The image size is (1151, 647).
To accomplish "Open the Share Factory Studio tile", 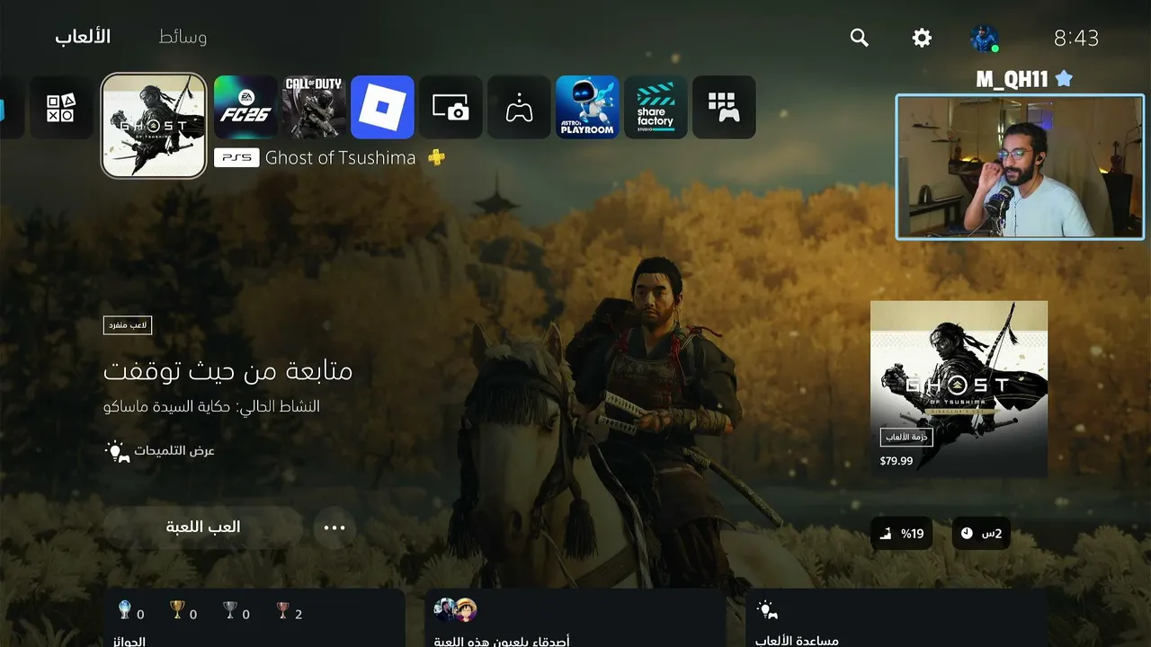I will [656, 108].
